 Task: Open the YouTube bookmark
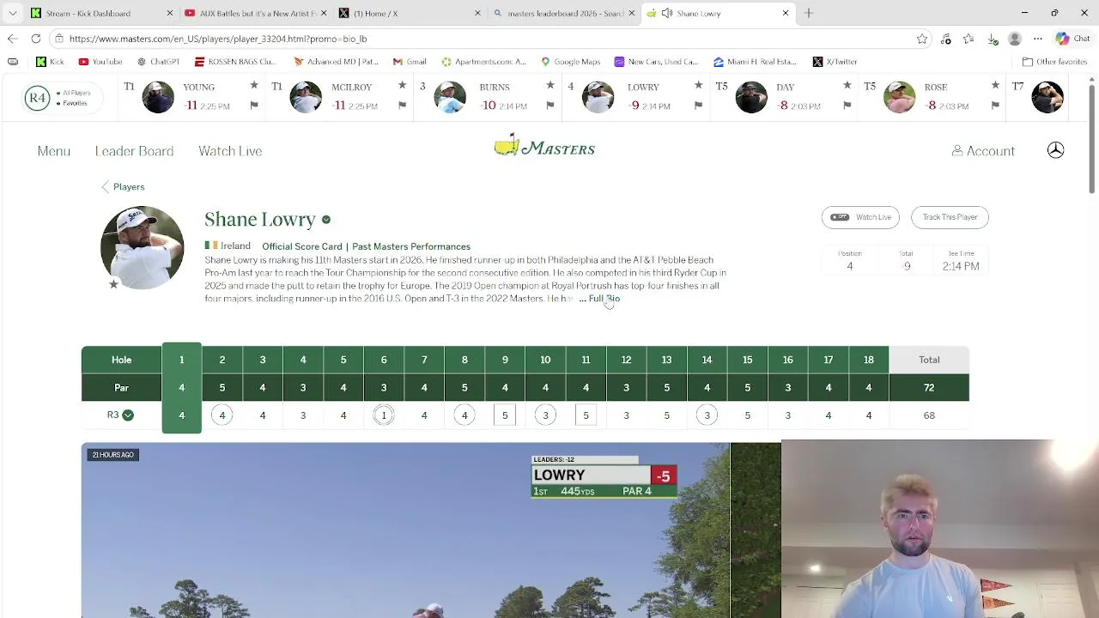(100, 62)
